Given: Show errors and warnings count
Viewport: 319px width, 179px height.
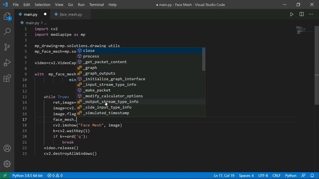Looking at the screenshot, I should pos(55,176).
